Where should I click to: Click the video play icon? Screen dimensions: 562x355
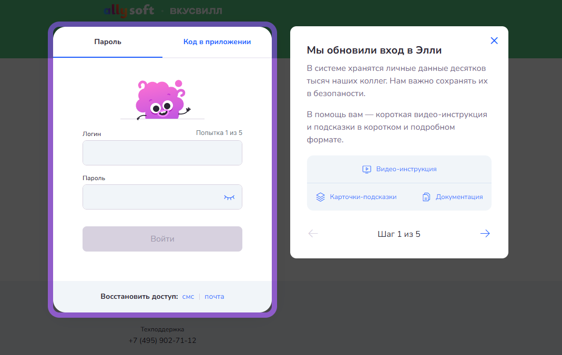coord(367,169)
